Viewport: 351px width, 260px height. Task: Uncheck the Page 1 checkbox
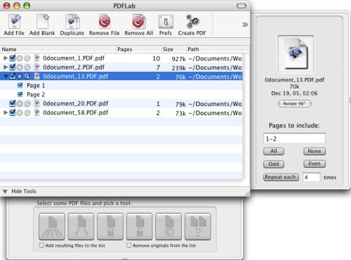point(20,85)
